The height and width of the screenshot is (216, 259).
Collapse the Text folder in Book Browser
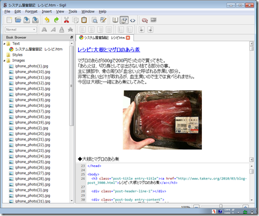point(4,43)
